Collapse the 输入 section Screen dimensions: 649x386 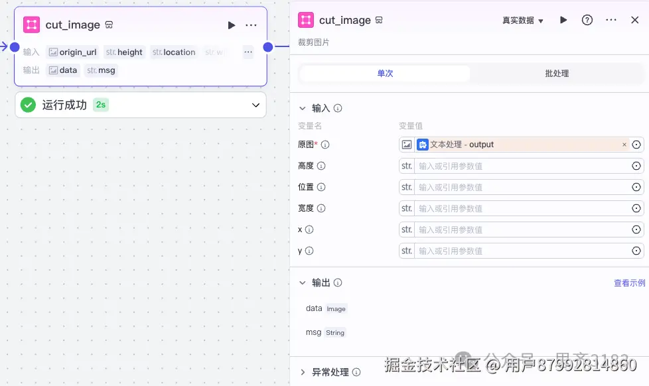click(303, 108)
